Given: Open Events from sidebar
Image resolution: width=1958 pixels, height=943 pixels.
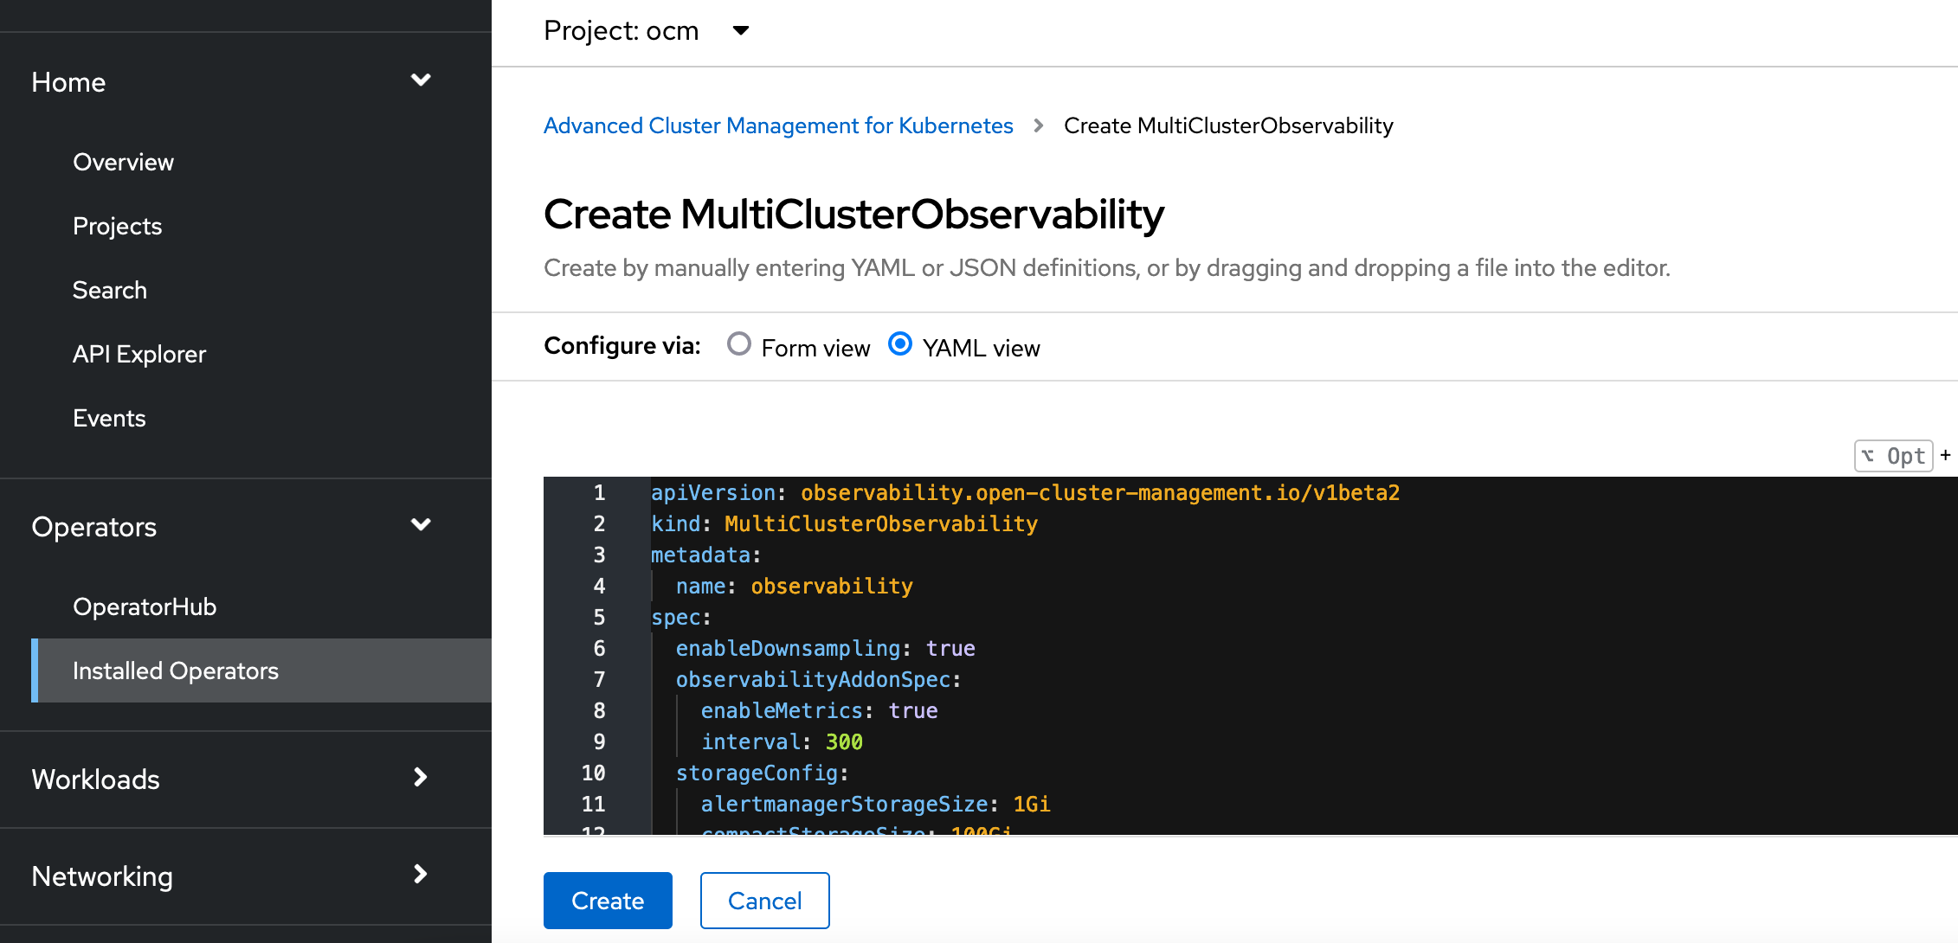Looking at the screenshot, I should click(109, 417).
